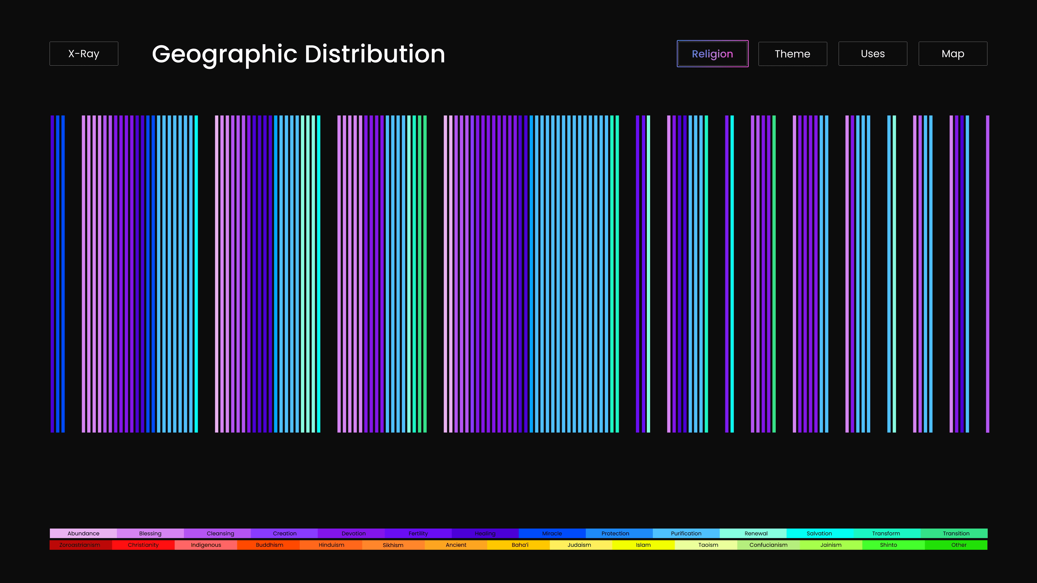Click the X-Ray button
This screenshot has height=583, width=1037.
click(84, 54)
